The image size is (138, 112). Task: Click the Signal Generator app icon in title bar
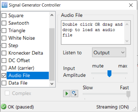pyautogui.click(x=5, y=5)
